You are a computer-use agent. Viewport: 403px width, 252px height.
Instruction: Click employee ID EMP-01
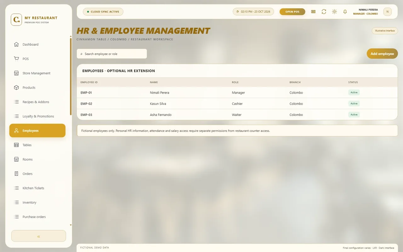[86, 93]
